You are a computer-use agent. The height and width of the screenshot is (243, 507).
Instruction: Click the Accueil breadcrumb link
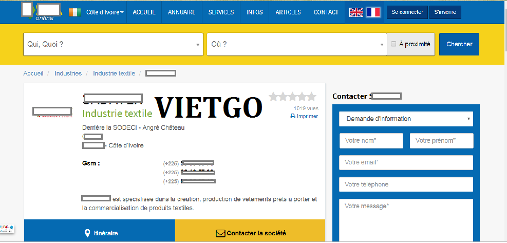(x=33, y=73)
